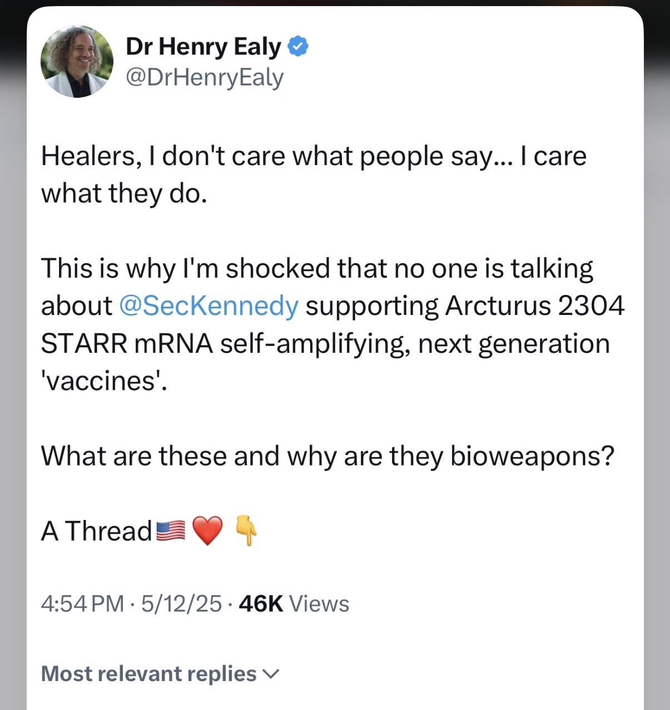Expand the Most relevant replies dropdown

pyautogui.click(x=160, y=674)
